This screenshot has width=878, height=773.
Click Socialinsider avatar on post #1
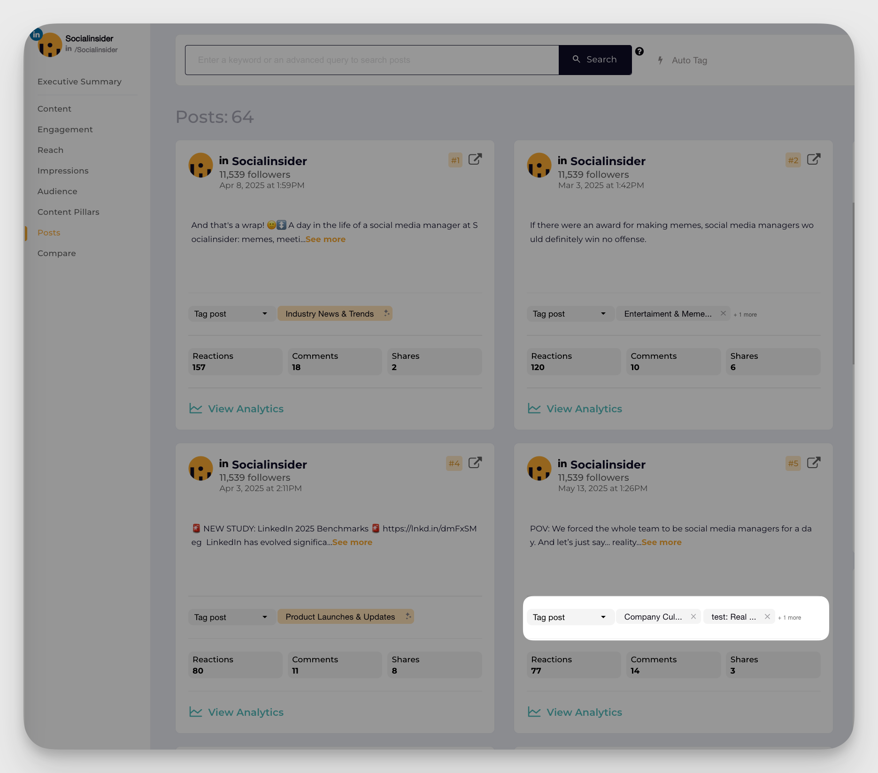click(x=201, y=165)
